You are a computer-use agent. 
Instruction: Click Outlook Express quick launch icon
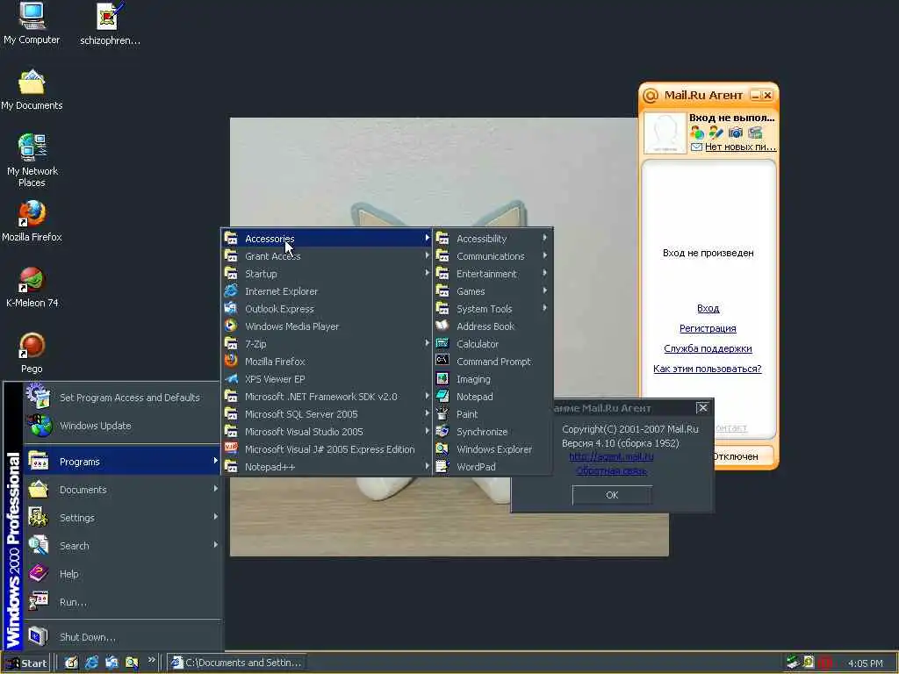pyautogui.click(x=111, y=663)
